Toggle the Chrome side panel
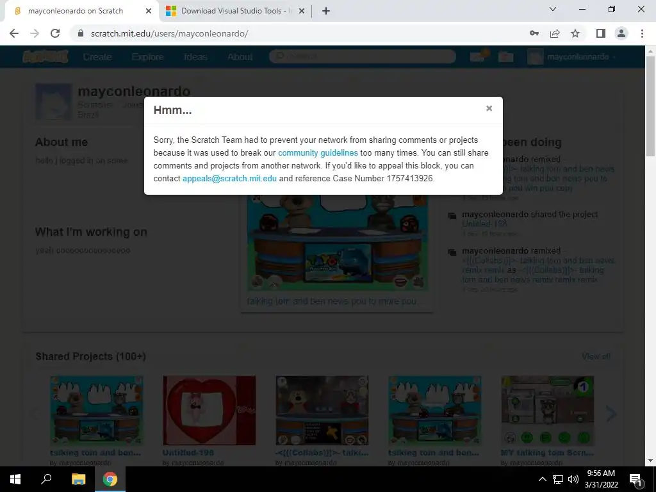The image size is (656, 492). (601, 33)
